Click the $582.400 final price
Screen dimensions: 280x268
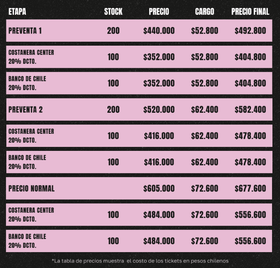pos(250,110)
